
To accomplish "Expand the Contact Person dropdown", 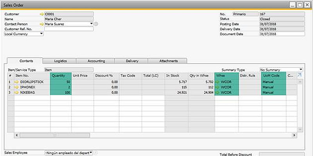I will (x=92, y=24).
